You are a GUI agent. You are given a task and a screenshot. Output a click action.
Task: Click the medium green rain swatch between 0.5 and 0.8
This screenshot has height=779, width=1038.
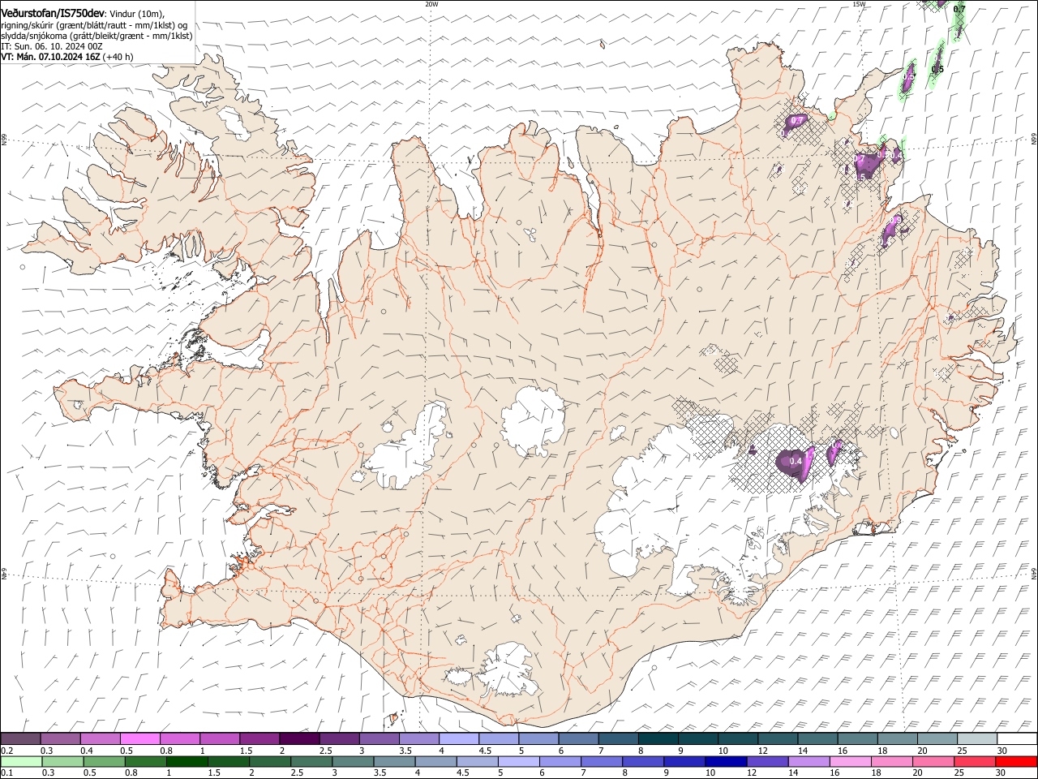[x=104, y=761]
